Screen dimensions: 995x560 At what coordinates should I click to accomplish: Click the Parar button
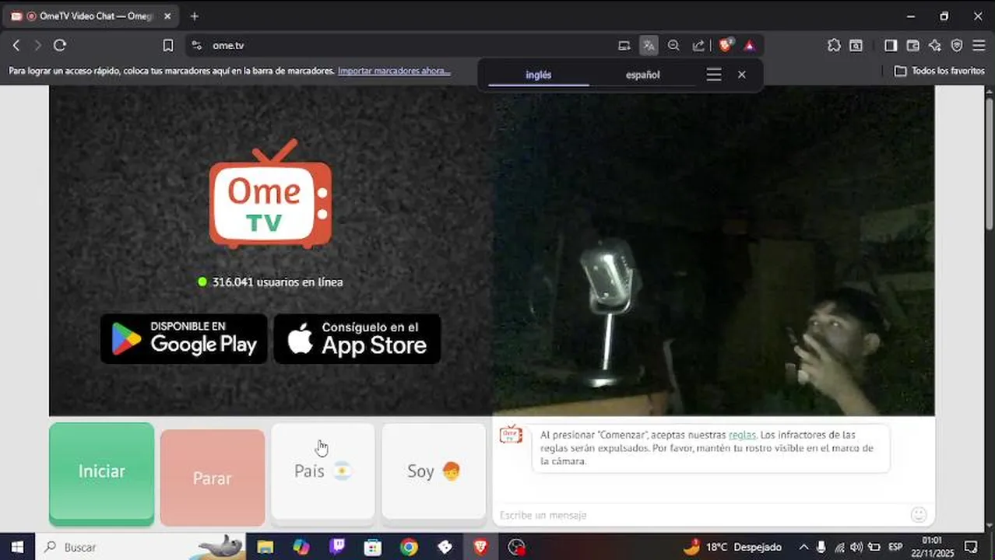pyautogui.click(x=213, y=477)
